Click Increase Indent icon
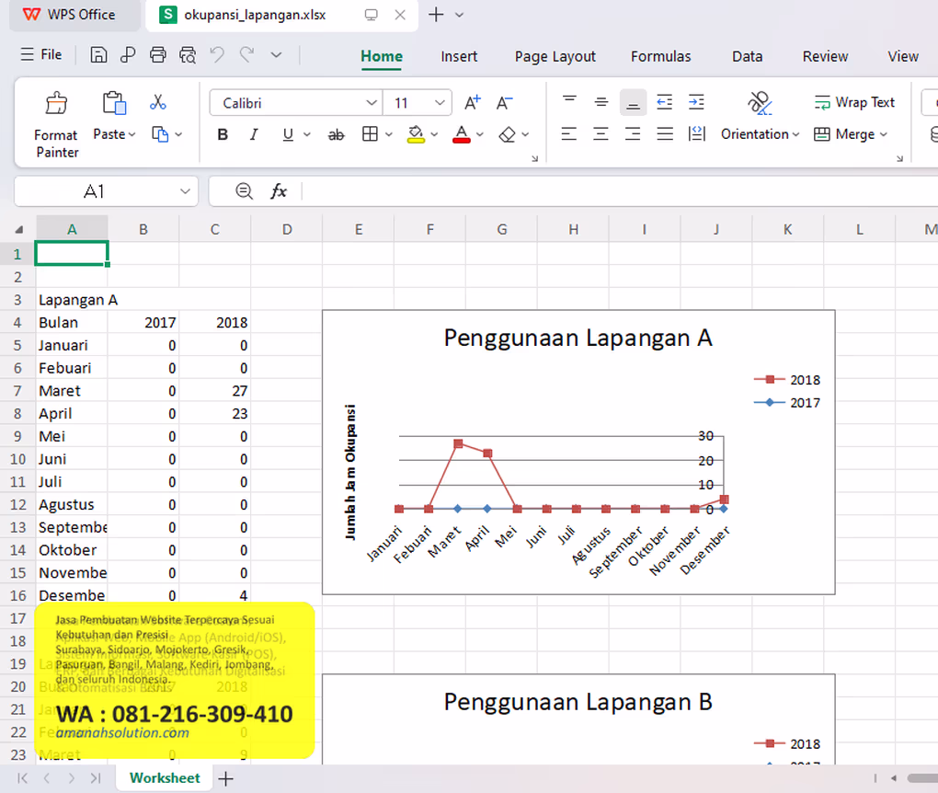 [696, 102]
